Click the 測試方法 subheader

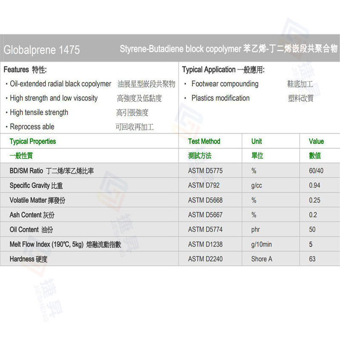(200, 156)
